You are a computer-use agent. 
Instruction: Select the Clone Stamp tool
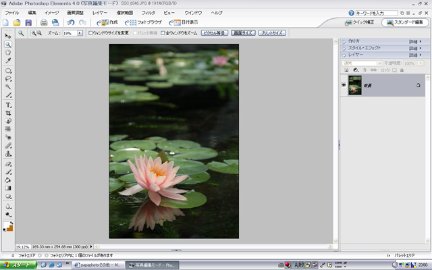[8, 154]
